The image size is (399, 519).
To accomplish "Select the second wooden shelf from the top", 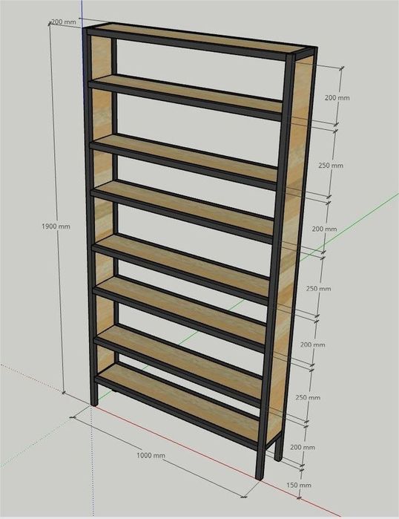I will click(x=187, y=94).
